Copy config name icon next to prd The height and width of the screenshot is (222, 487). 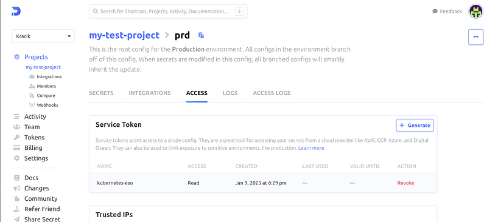[x=201, y=35]
